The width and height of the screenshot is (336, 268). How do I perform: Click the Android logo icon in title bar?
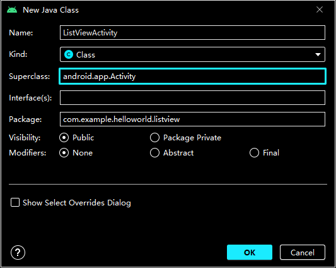12,10
